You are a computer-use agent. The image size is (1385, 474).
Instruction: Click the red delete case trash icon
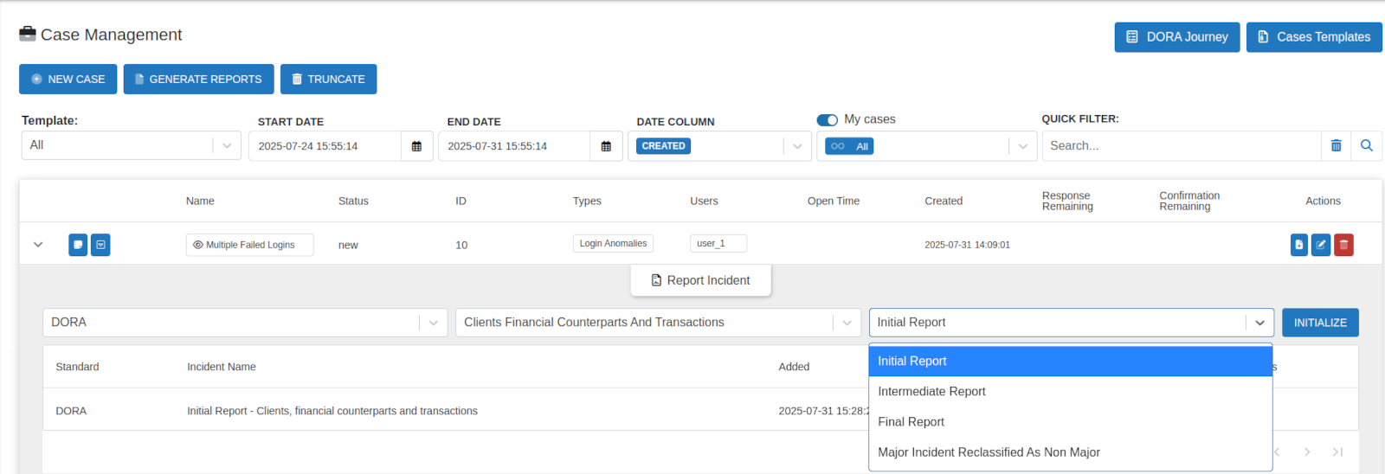[1343, 245]
